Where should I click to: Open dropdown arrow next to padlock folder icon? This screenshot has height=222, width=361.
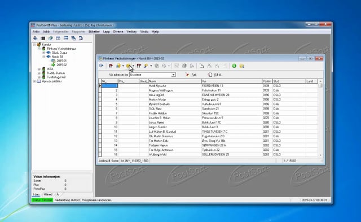[x=123, y=66]
